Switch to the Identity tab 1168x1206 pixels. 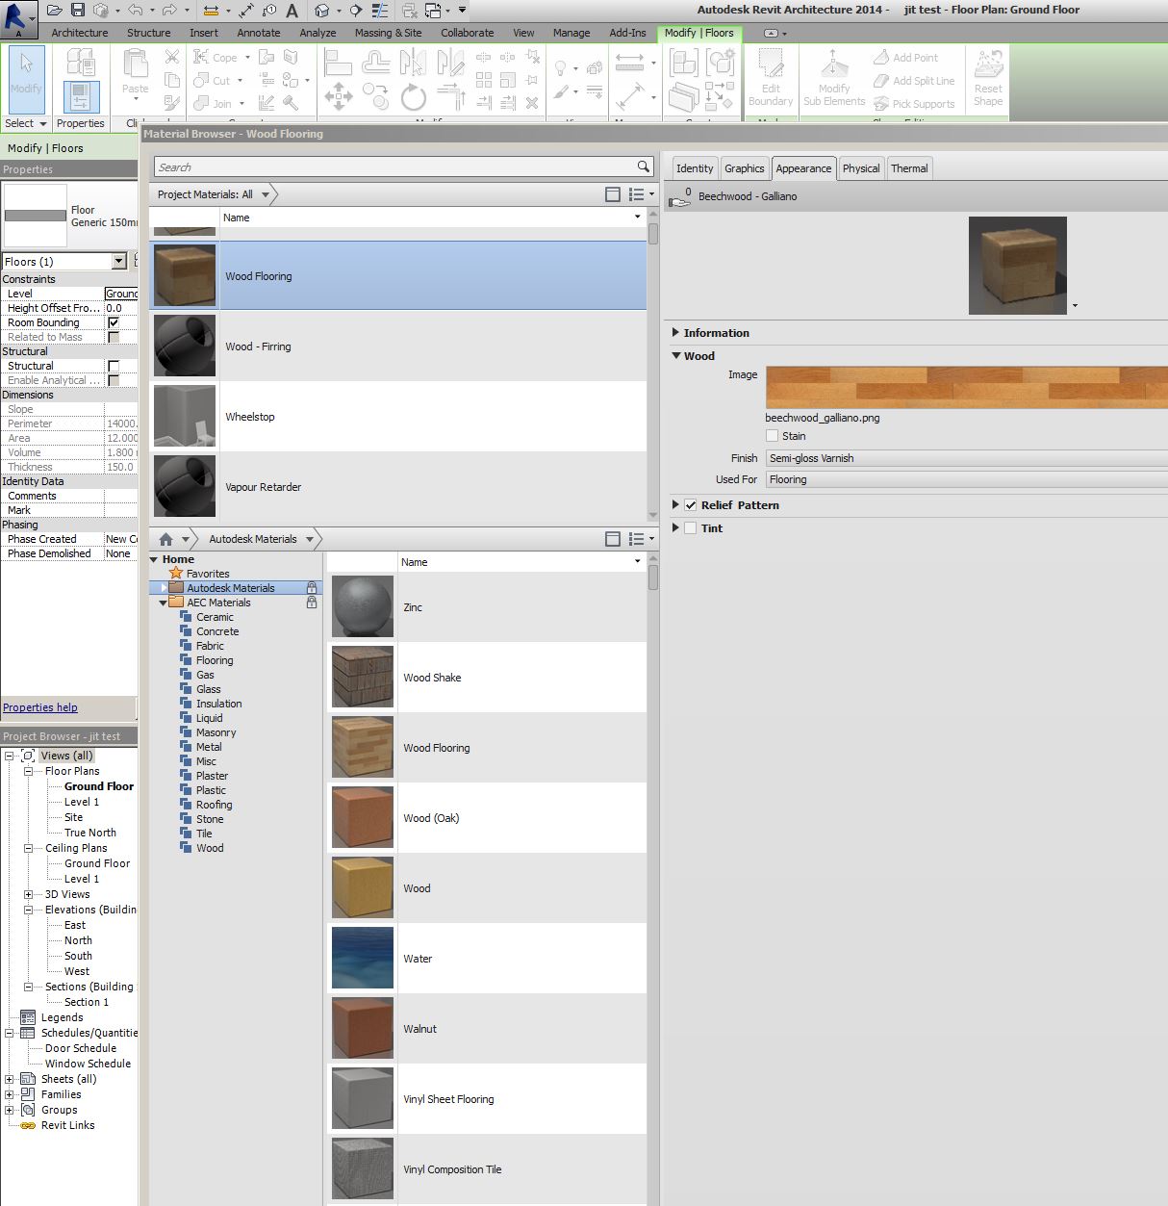tap(695, 168)
